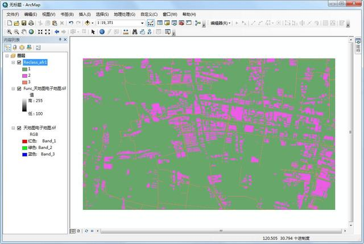Click salmon class 3 color swatch

click(x=24, y=82)
